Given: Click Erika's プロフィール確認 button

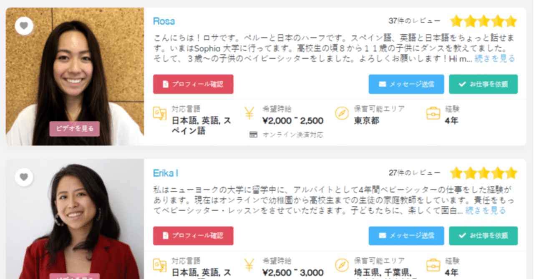Looking at the screenshot, I should pyautogui.click(x=193, y=236).
